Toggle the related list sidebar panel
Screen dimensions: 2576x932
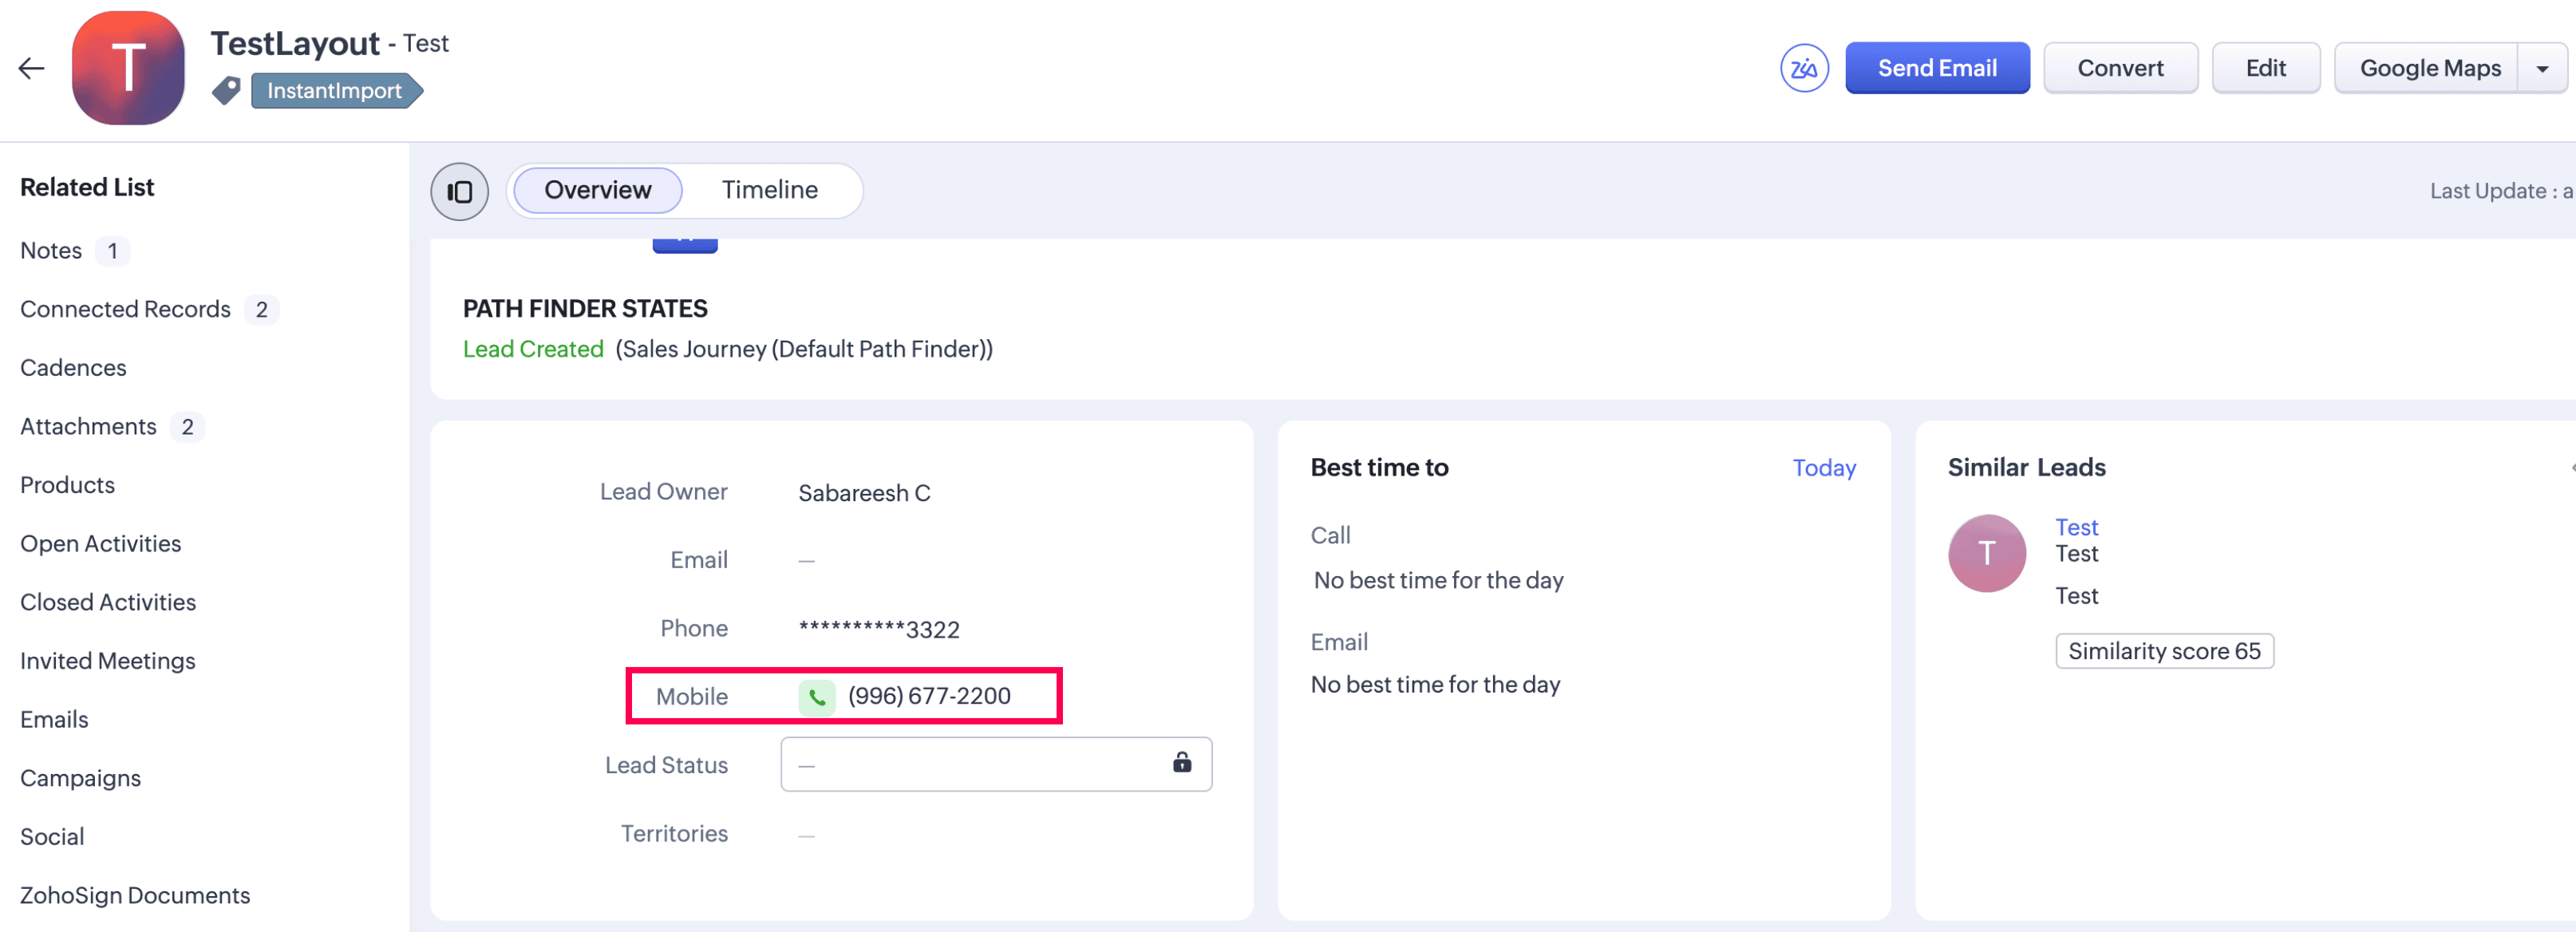click(x=459, y=191)
